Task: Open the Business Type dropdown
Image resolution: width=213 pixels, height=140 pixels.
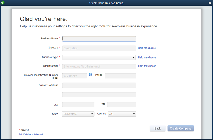Action: pyautogui.click(x=99, y=57)
